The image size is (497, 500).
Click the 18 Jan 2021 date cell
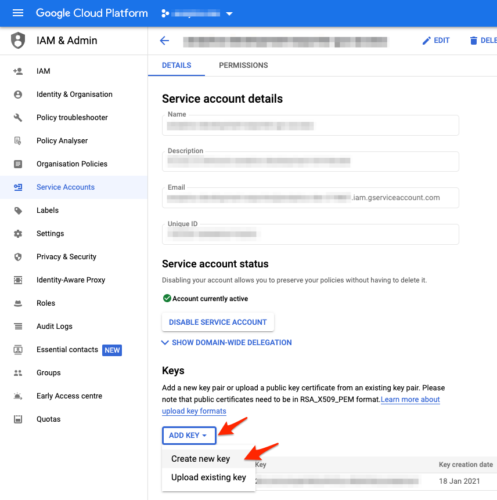coord(459,481)
